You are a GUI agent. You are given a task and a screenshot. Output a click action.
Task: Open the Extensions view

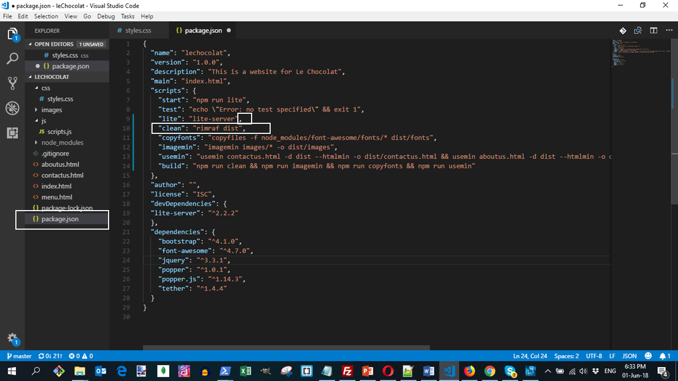pos(12,133)
